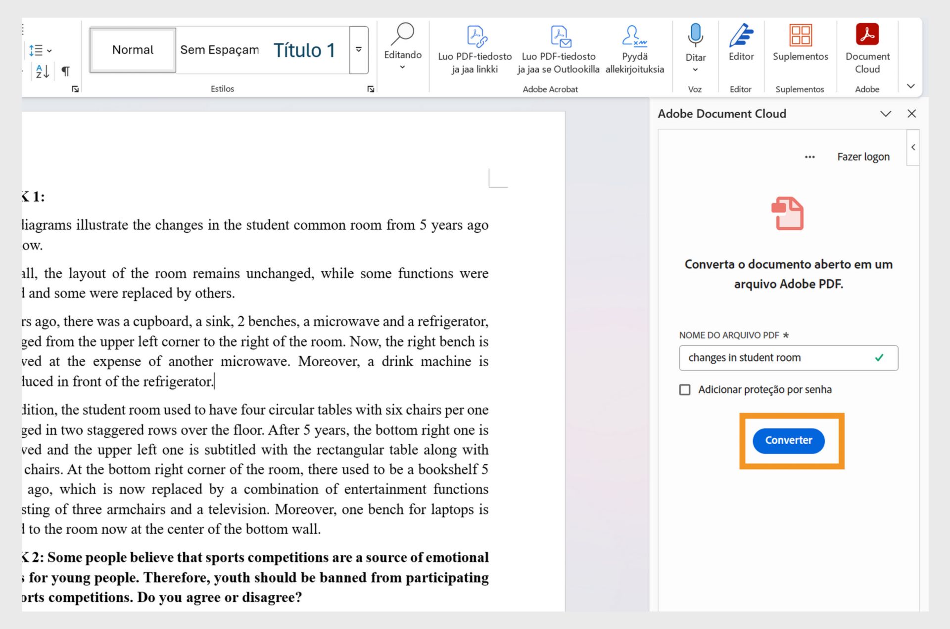Click the Converter button

[x=789, y=440]
